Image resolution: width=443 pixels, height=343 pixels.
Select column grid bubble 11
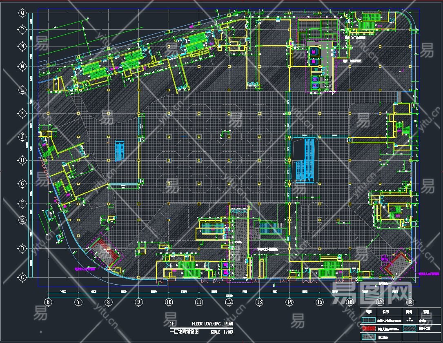click(199, 302)
